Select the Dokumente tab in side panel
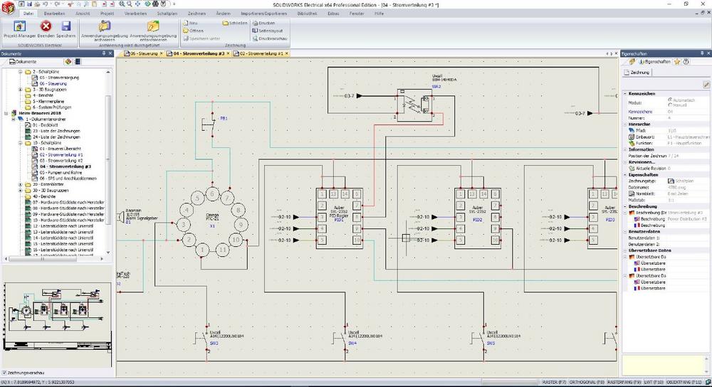 23,62
